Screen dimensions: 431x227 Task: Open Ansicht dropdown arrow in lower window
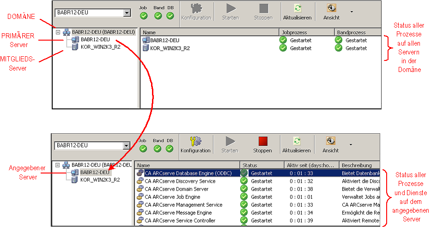pos(351,145)
